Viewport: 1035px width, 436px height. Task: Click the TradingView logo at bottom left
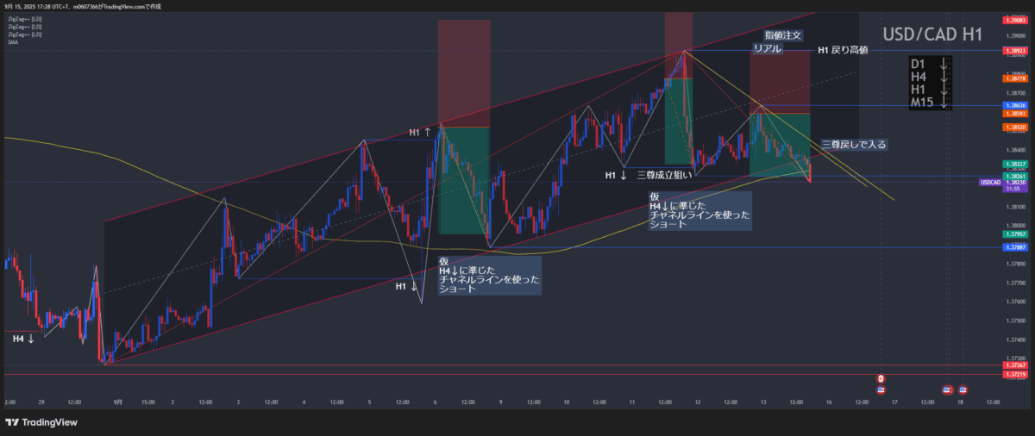coord(41,422)
